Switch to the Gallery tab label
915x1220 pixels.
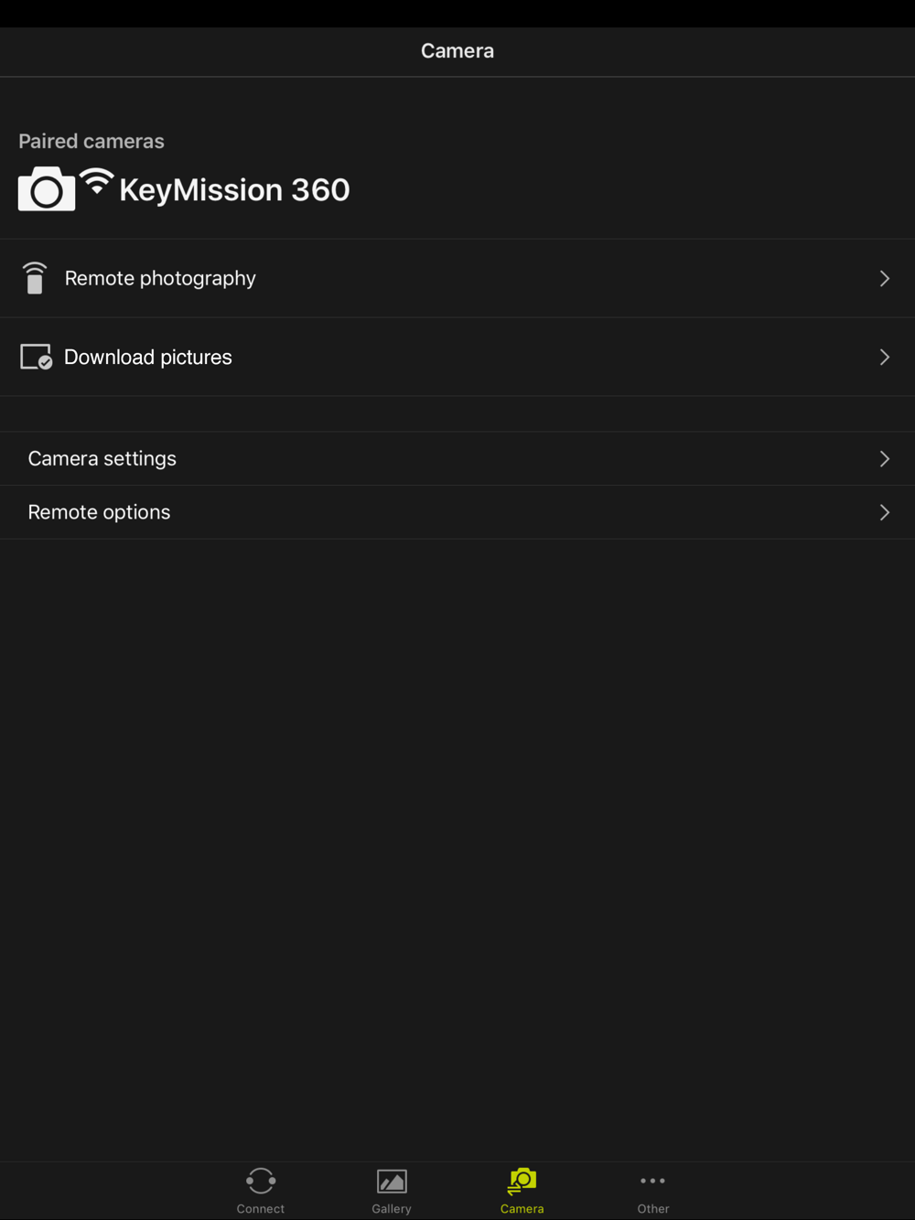click(x=392, y=1208)
